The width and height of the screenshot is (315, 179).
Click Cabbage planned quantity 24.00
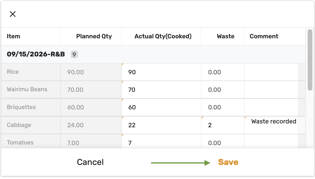[x=91, y=125]
